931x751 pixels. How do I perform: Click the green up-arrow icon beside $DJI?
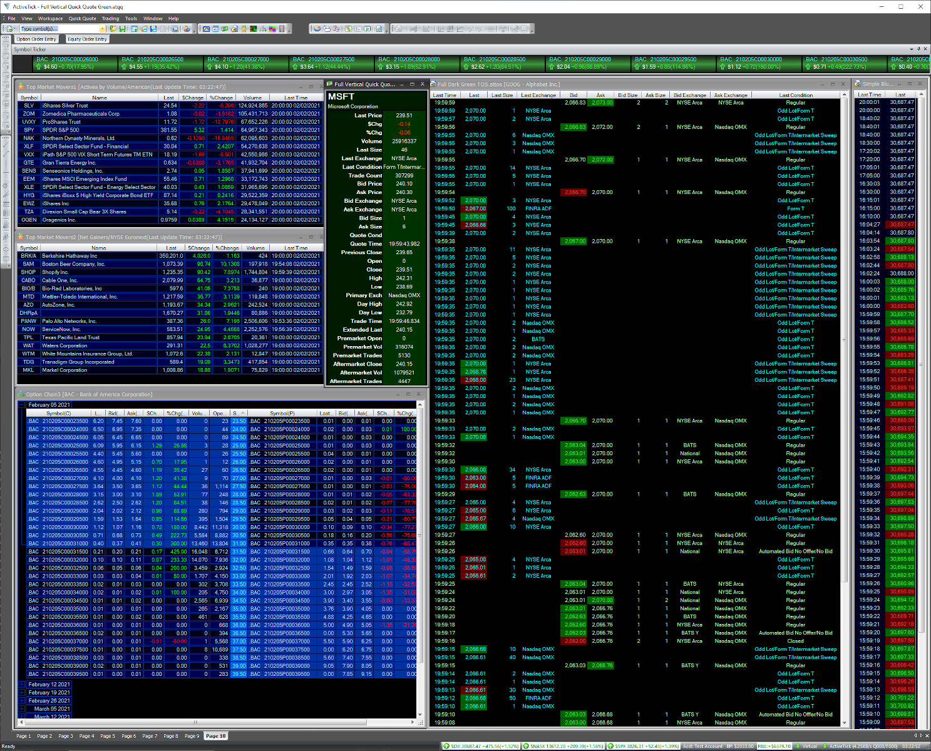pos(446,746)
